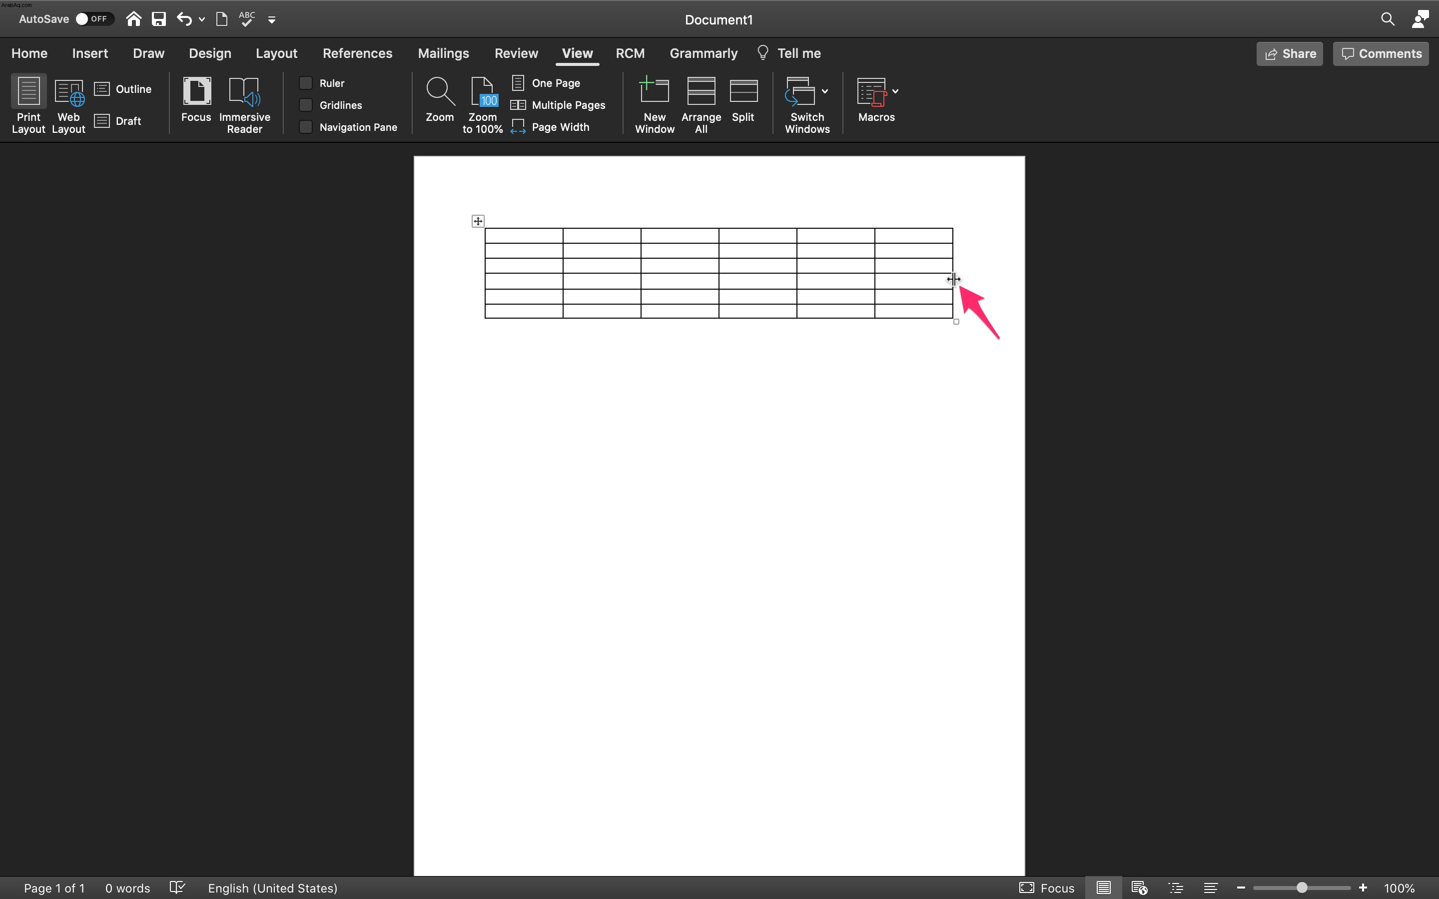Viewport: 1439px width, 899px height.
Task: Enable the Navigation Pane checkbox
Action: tap(306, 127)
